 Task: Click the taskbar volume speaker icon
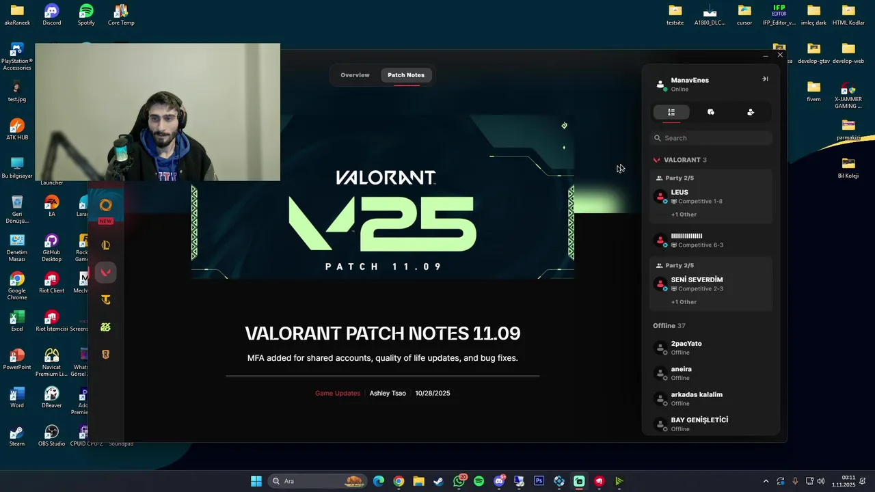pos(820,481)
